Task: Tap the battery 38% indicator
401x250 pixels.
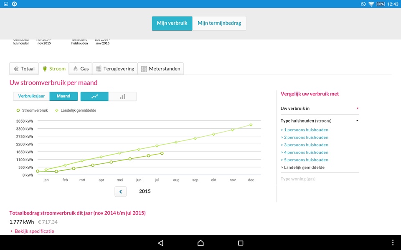Action: pyautogui.click(x=380, y=4)
